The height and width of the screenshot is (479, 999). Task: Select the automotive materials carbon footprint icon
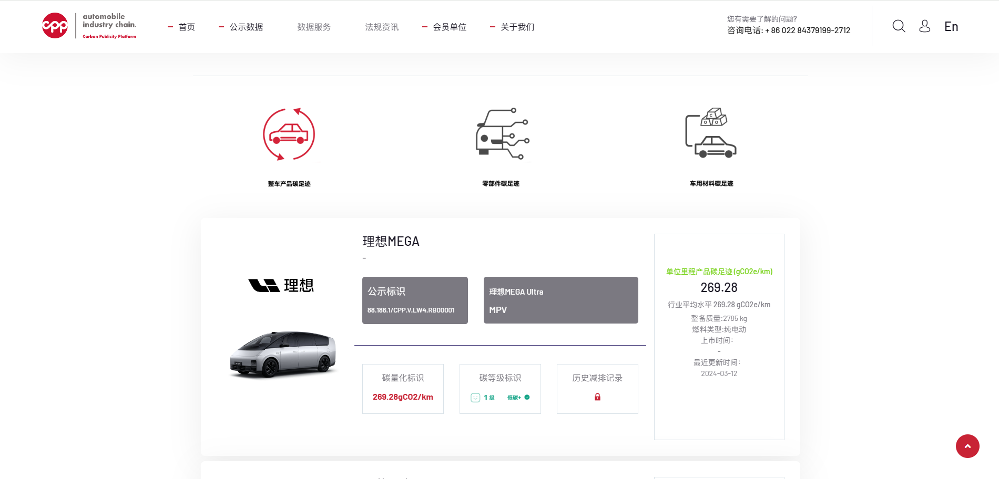coord(711,133)
